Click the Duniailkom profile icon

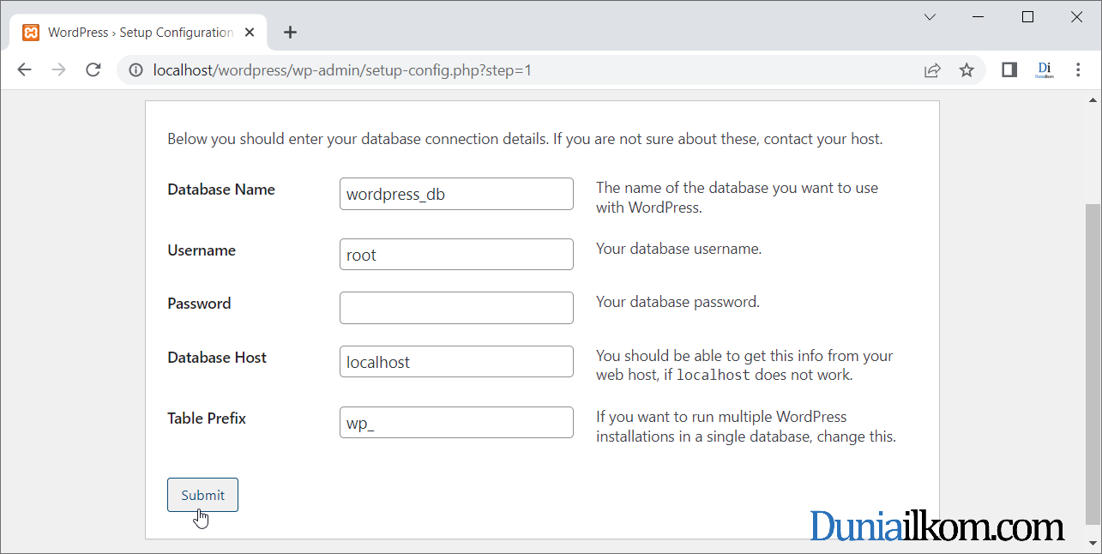(1045, 70)
